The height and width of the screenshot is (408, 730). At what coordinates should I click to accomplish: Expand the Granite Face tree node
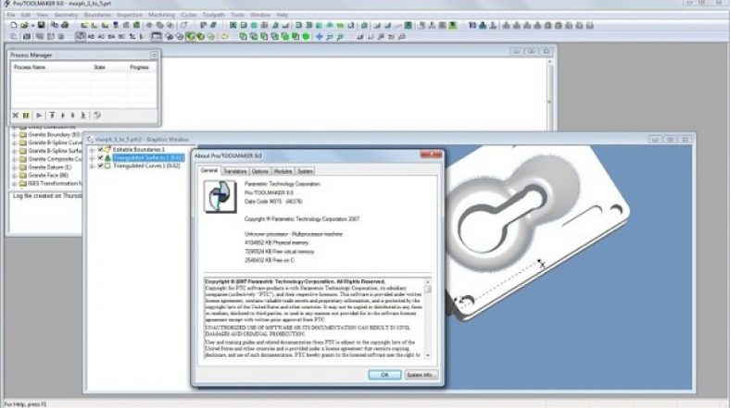click(x=15, y=176)
